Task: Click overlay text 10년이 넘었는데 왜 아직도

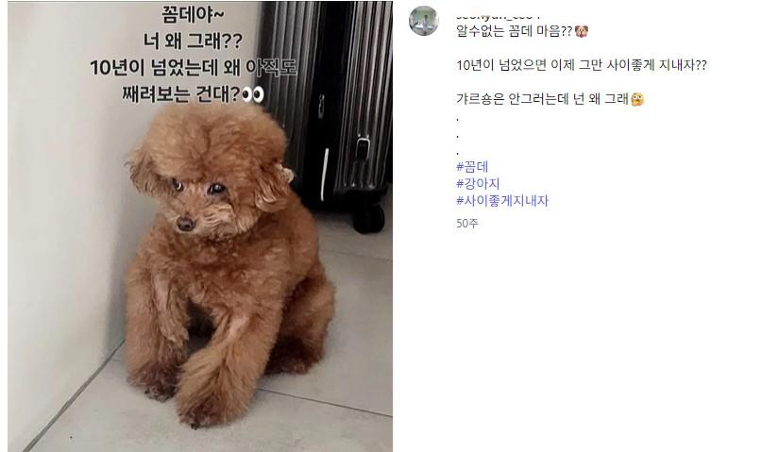Action: click(x=193, y=68)
